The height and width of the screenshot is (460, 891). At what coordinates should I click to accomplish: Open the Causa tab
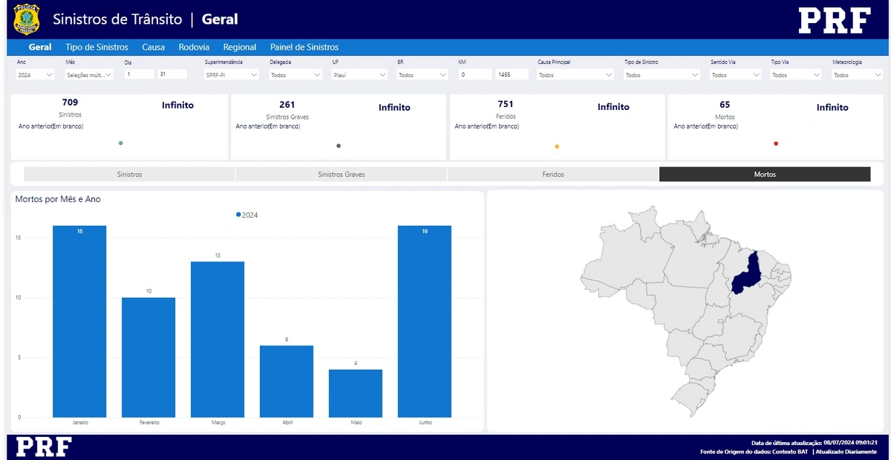154,47
